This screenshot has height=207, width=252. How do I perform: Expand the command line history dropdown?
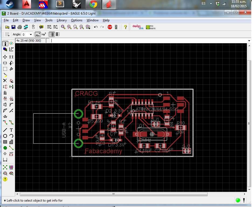click(x=249, y=41)
